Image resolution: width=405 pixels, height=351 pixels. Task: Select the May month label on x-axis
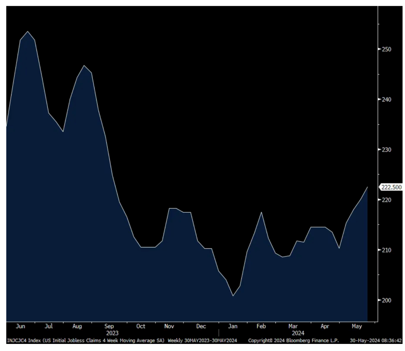(357, 326)
